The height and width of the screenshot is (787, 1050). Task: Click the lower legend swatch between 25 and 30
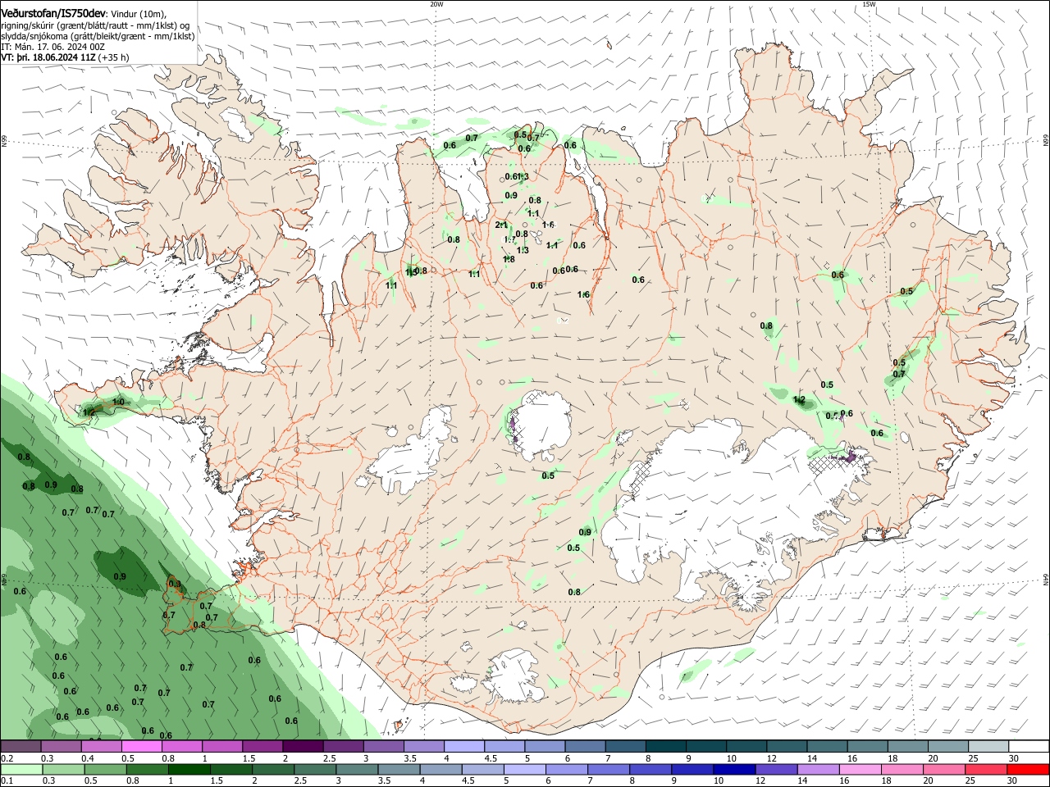point(986,769)
